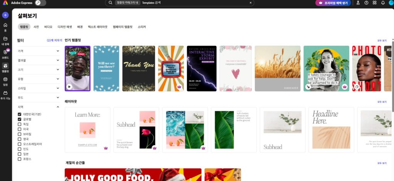Viewport: 394px width, 181px height.
Task: Open the help question mark icon
Action: (366, 3)
